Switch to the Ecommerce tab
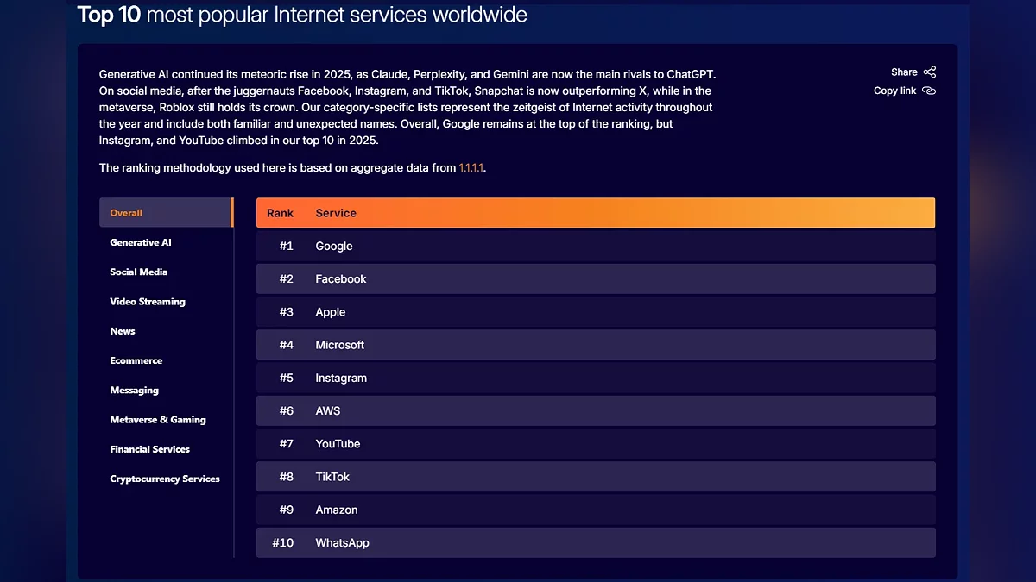The width and height of the screenshot is (1036, 582). tap(136, 360)
